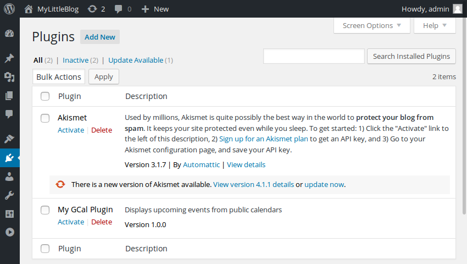Tick the My GCal Plugin checkbox
The image size is (467, 264).
point(45,210)
